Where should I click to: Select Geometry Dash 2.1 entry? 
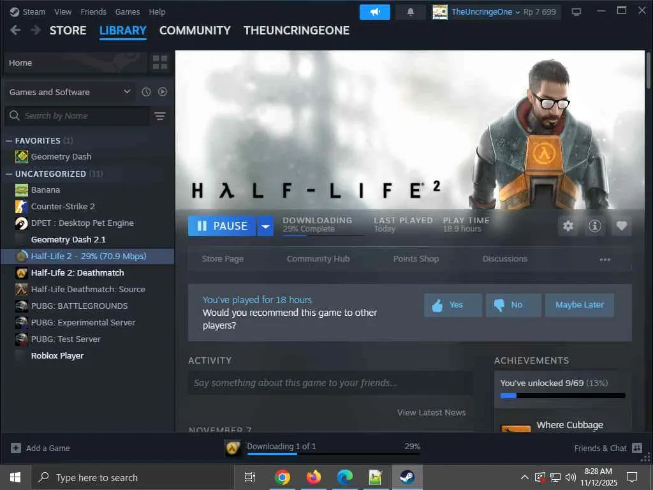tap(87, 240)
